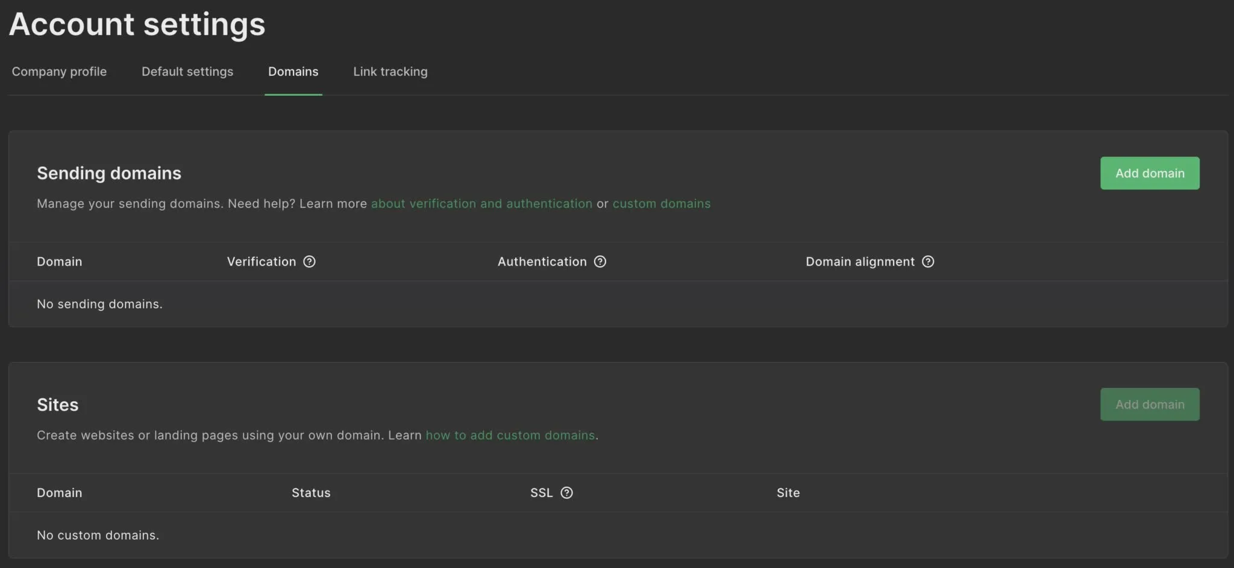Click the Status column header in Sites
Image resolution: width=1234 pixels, height=568 pixels.
click(x=311, y=493)
